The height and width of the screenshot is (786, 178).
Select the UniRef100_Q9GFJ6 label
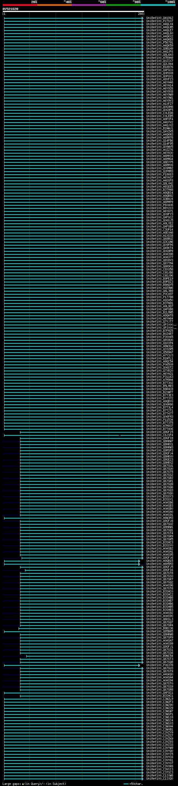click(x=159, y=558)
